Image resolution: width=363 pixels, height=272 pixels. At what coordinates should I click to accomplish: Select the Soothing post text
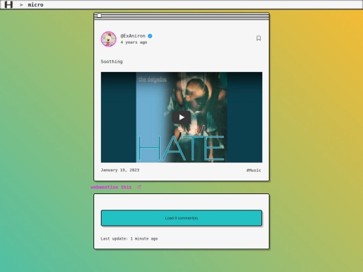(x=112, y=62)
